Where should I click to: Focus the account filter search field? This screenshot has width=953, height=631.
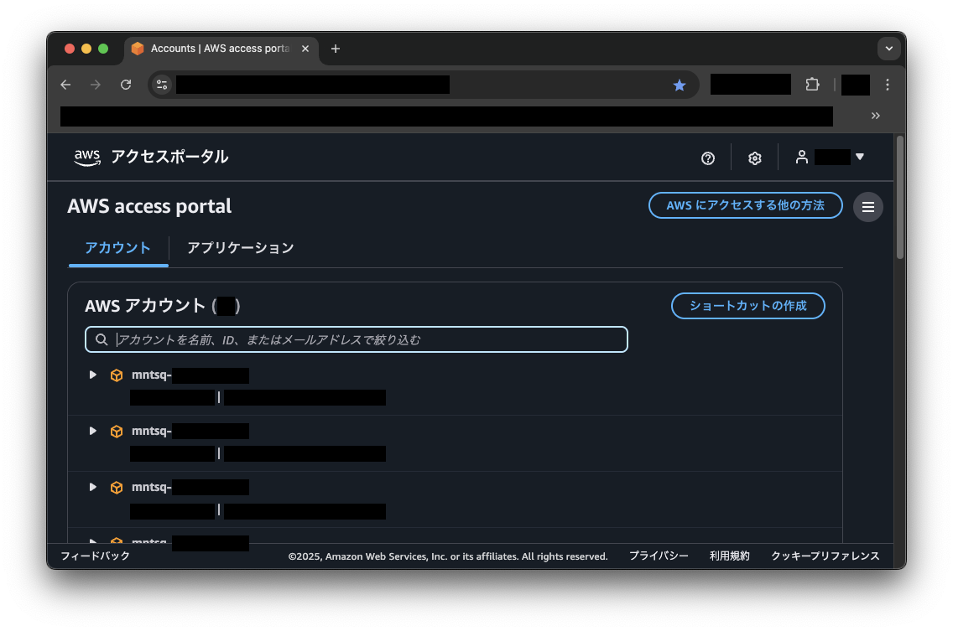357,339
